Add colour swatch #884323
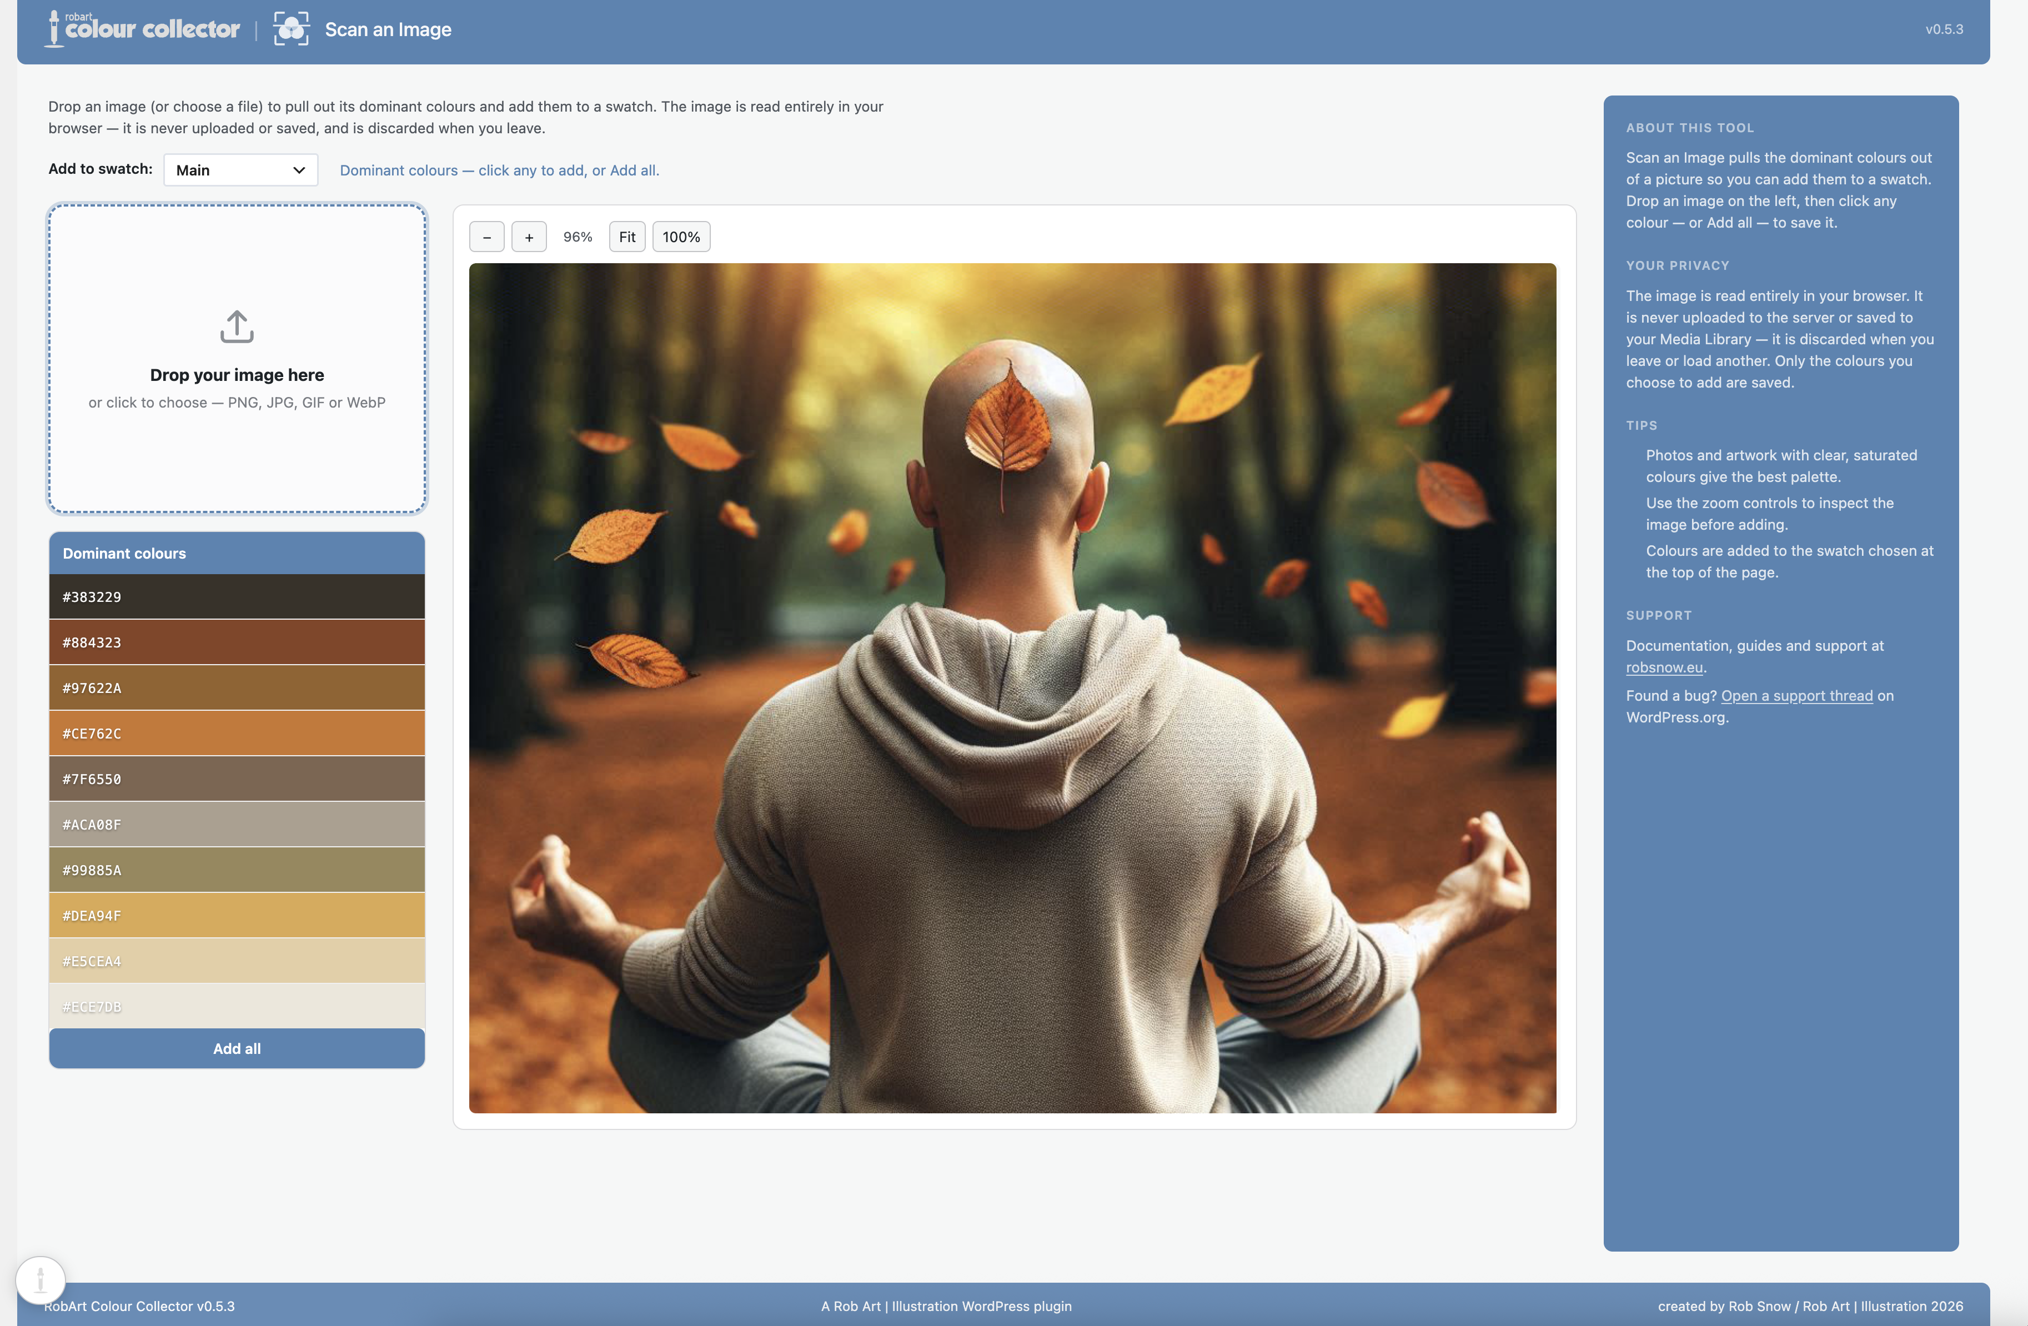 click(x=237, y=642)
